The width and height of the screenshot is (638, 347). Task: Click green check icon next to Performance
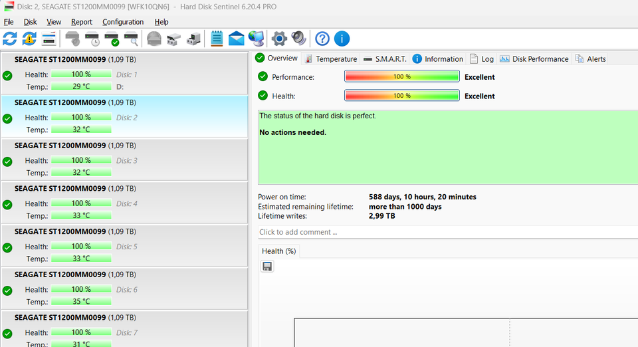click(263, 76)
